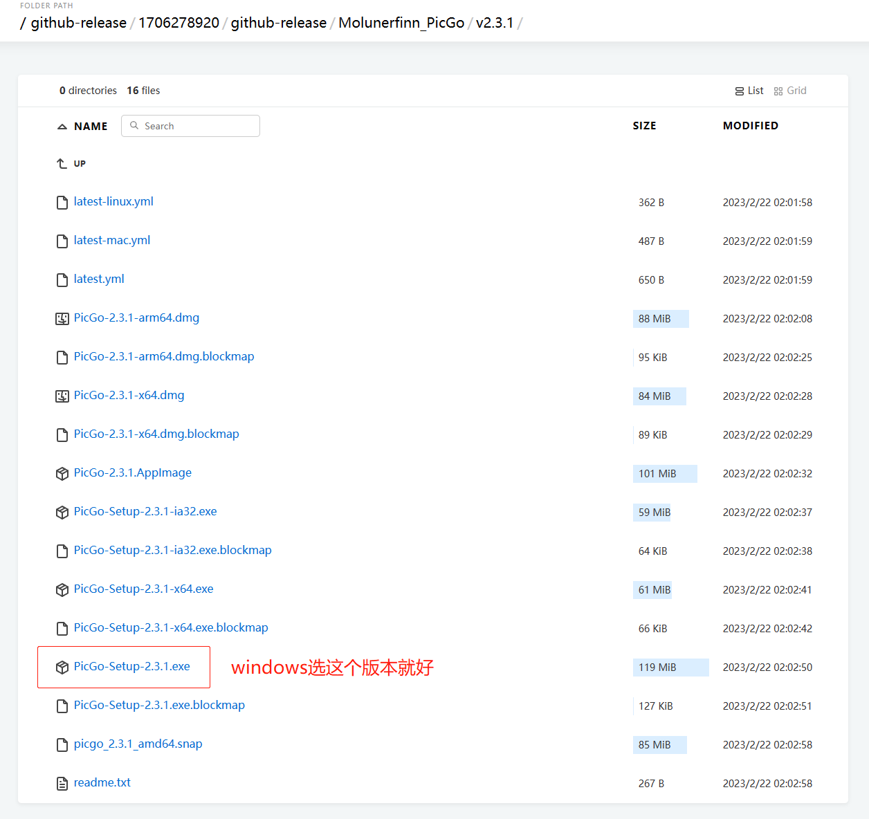869x819 pixels.
Task: Sort files by NAME column
Action: 91,127
